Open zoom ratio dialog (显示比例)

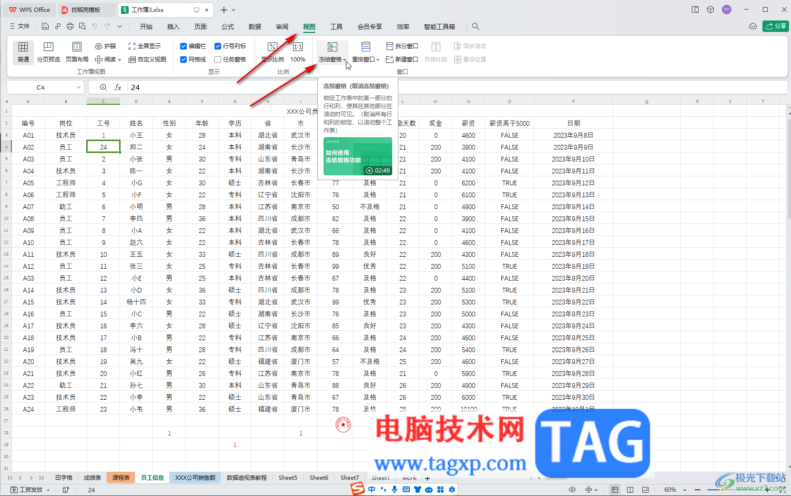273,52
